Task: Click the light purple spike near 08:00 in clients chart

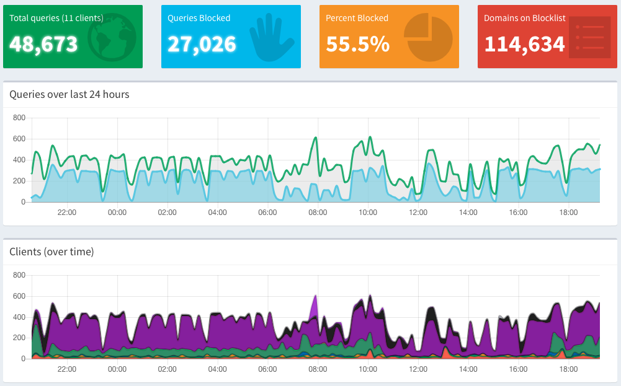Action: pos(315,299)
